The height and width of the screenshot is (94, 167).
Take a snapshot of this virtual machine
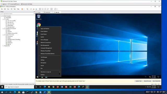pos(31,9)
